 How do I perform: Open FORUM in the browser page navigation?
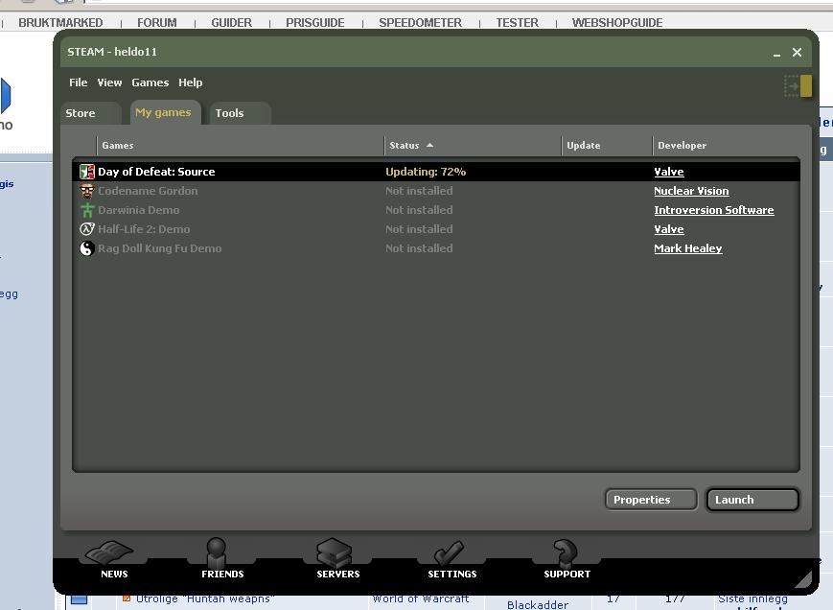pos(156,23)
